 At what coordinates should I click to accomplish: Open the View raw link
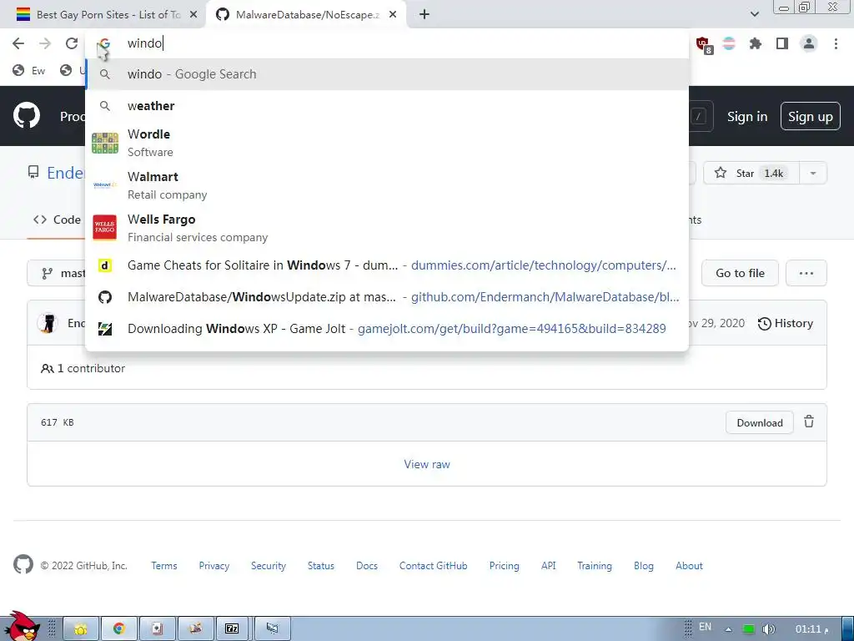point(427,464)
